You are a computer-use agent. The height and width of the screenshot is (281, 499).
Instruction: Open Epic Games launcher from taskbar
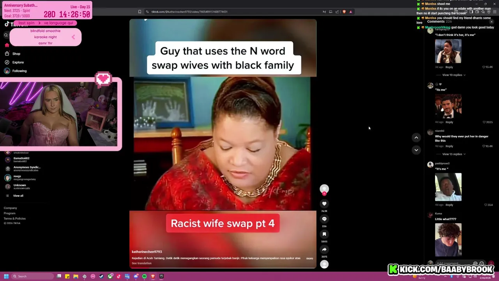[x=161, y=276]
